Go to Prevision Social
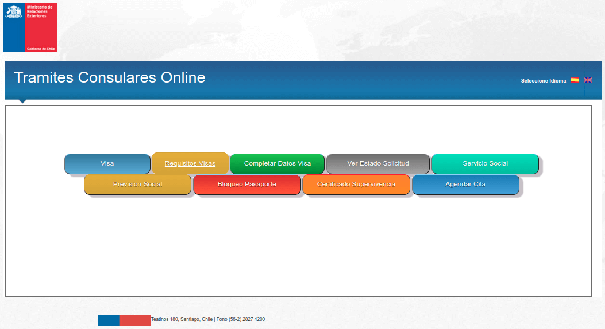The height and width of the screenshot is (329, 605). click(137, 185)
